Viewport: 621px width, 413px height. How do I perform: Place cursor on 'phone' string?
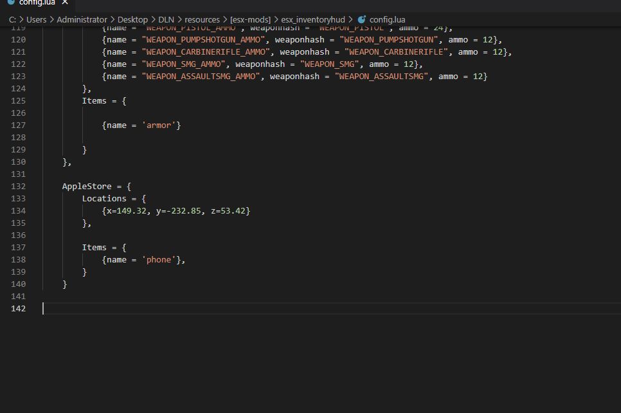159,260
